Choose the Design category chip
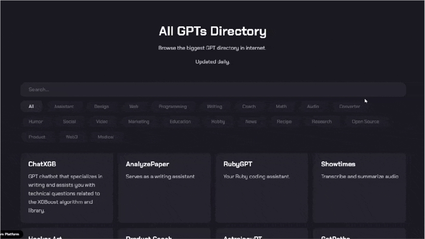Image resolution: width=425 pixels, height=239 pixels. (101, 106)
